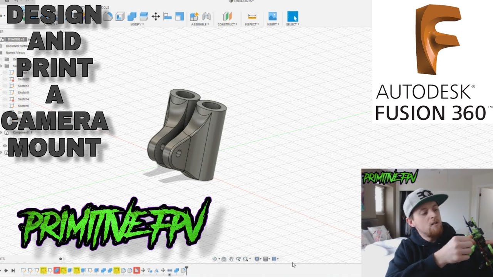The image size is (493, 277).
Task: Toggle visibility bulb for Sketch6
Action: [5, 105]
